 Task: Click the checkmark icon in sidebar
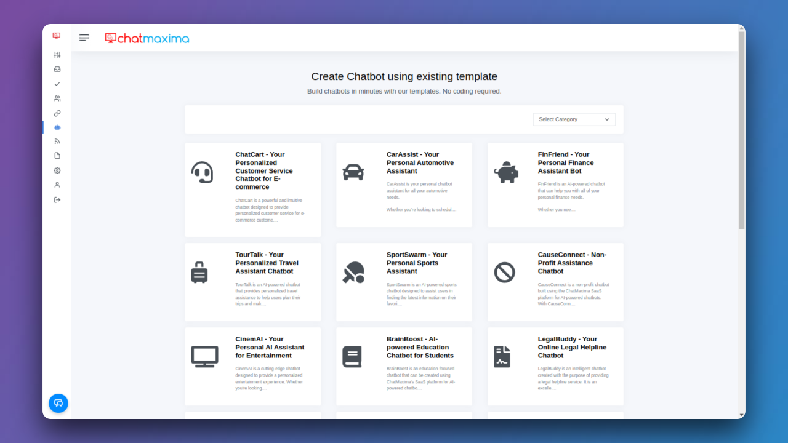pyautogui.click(x=57, y=84)
